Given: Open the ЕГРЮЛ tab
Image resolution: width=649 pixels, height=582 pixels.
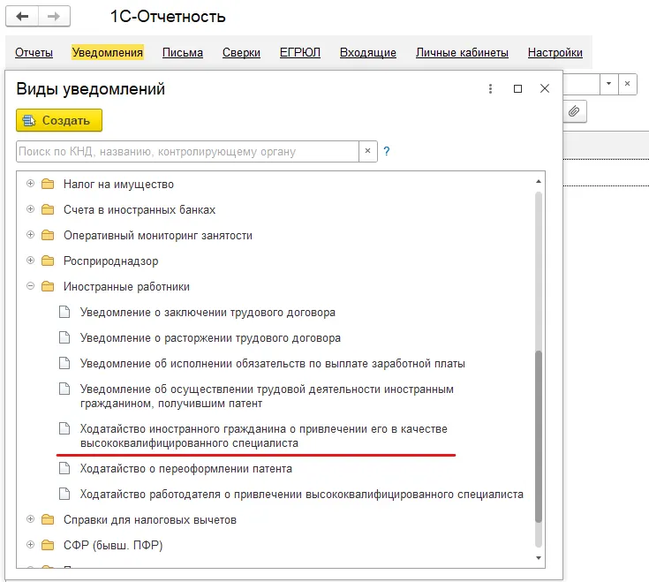Looking at the screenshot, I should click(300, 53).
